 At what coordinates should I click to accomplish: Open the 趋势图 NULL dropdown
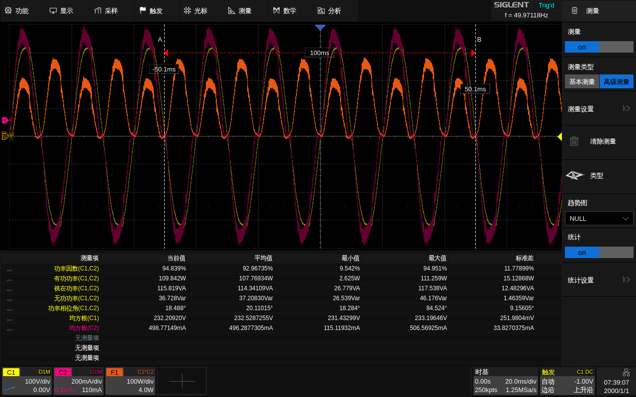coord(599,218)
